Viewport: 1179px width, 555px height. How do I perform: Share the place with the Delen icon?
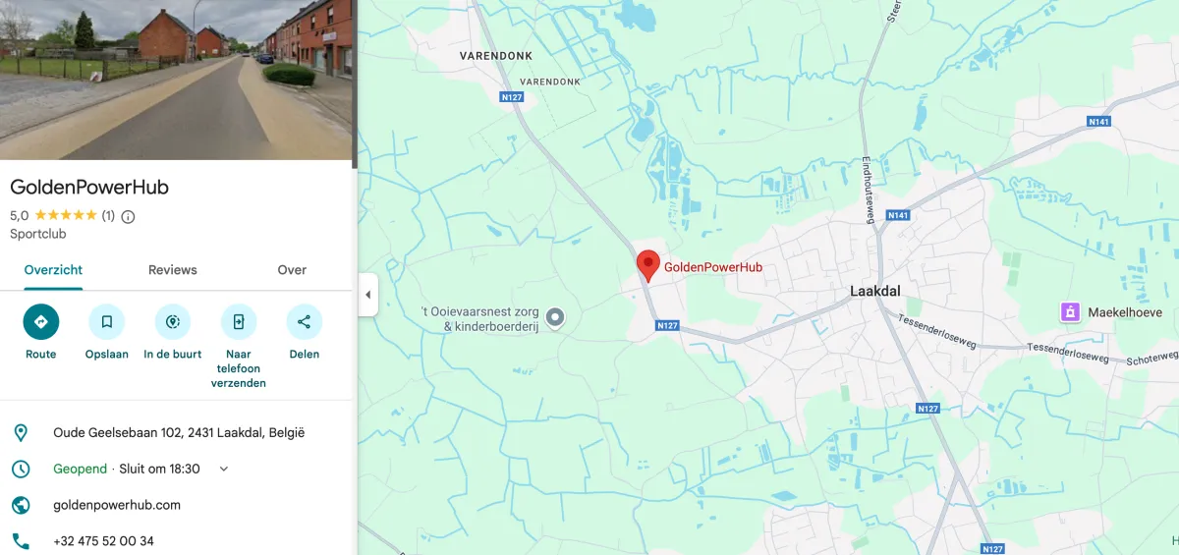304,321
